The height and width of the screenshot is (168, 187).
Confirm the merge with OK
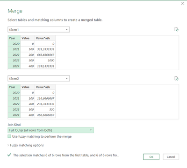(151, 157)
